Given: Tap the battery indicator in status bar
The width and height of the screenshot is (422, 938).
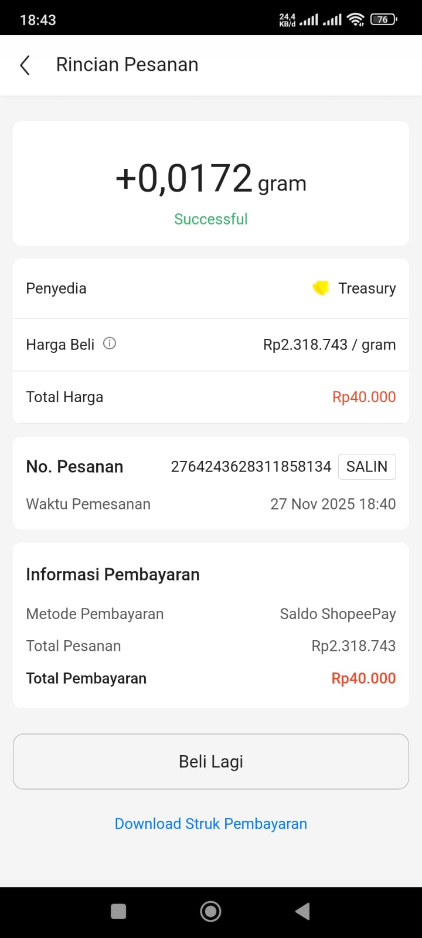Looking at the screenshot, I should (x=384, y=20).
